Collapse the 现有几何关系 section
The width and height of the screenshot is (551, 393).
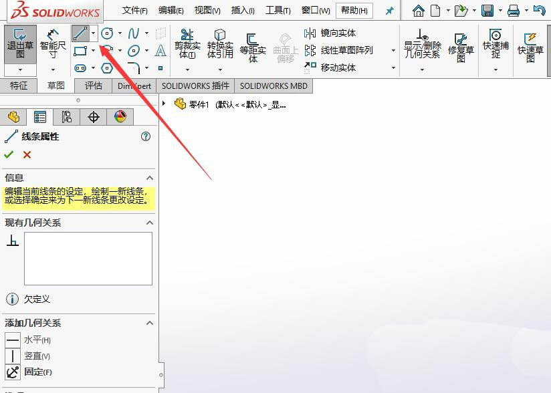tap(150, 223)
